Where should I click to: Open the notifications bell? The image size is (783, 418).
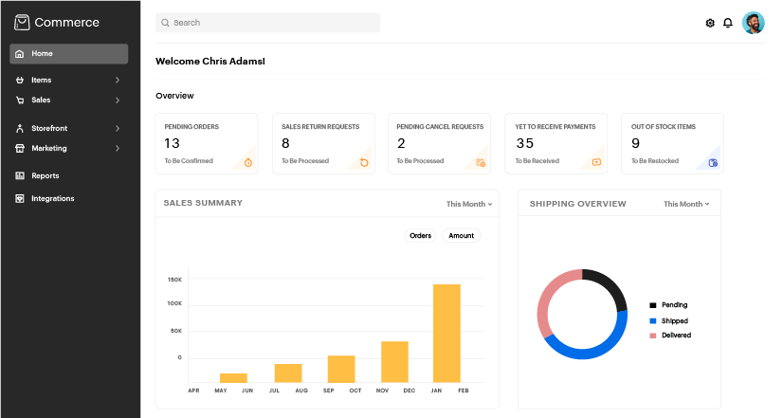(728, 23)
